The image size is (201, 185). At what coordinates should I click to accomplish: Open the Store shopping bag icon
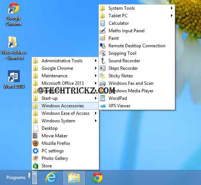(36, 166)
